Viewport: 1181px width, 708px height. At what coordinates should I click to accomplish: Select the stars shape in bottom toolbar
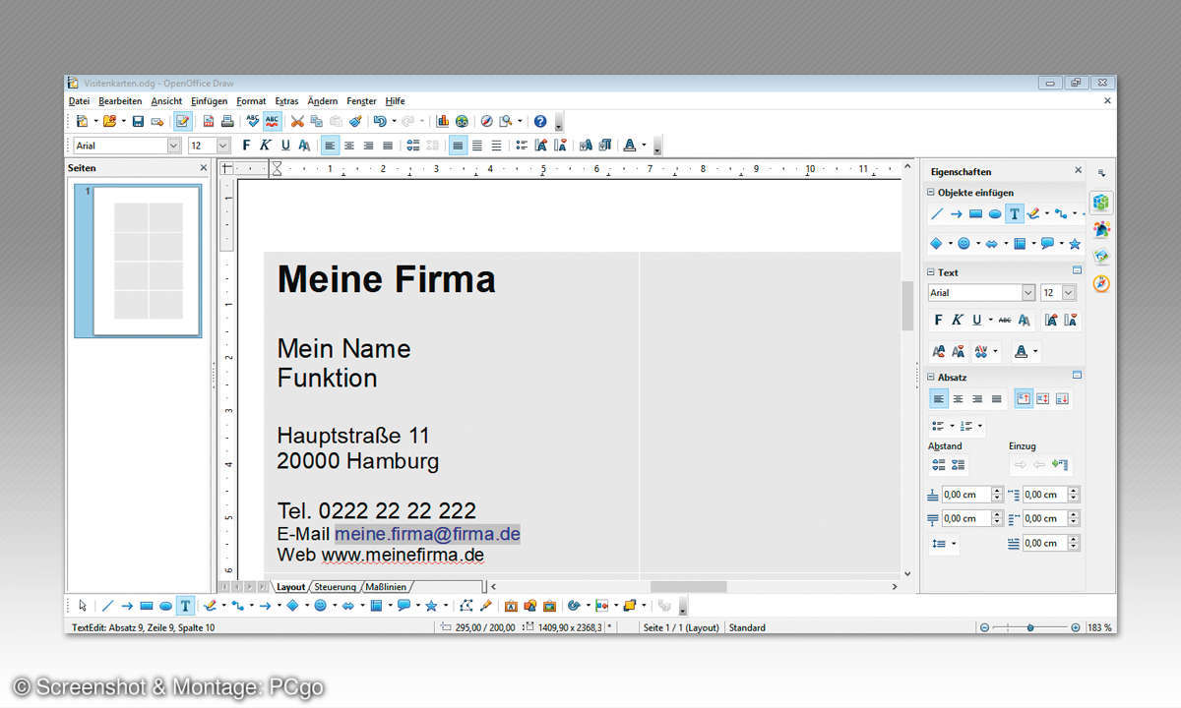(x=430, y=606)
